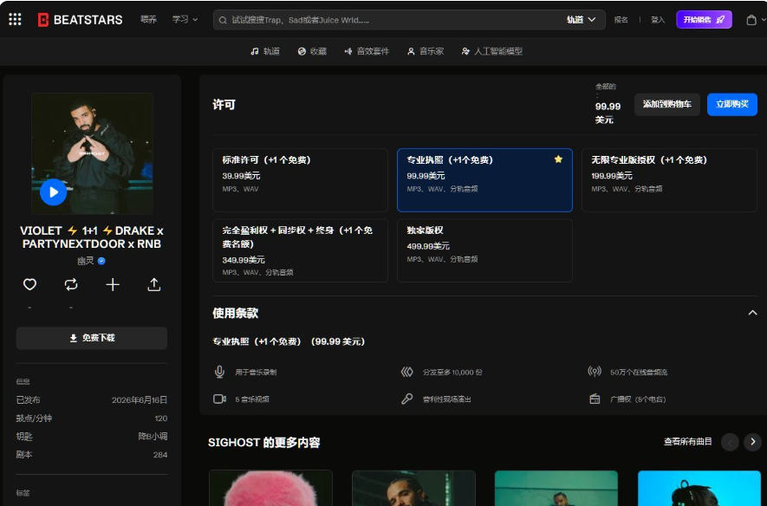The width and height of the screenshot is (767, 506).
Task: Click the play count value 284
Action: coord(160,455)
